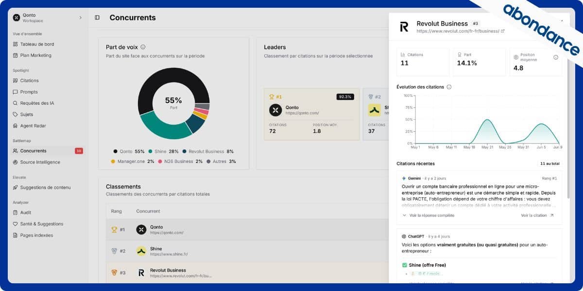583x291 pixels.
Task: Open the Sujets page
Action: tap(27, 114)
